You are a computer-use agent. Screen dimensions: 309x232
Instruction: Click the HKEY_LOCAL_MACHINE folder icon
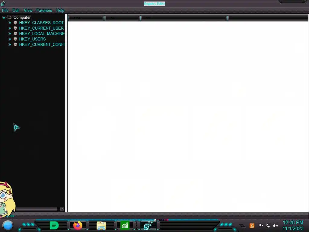[15, 34]
